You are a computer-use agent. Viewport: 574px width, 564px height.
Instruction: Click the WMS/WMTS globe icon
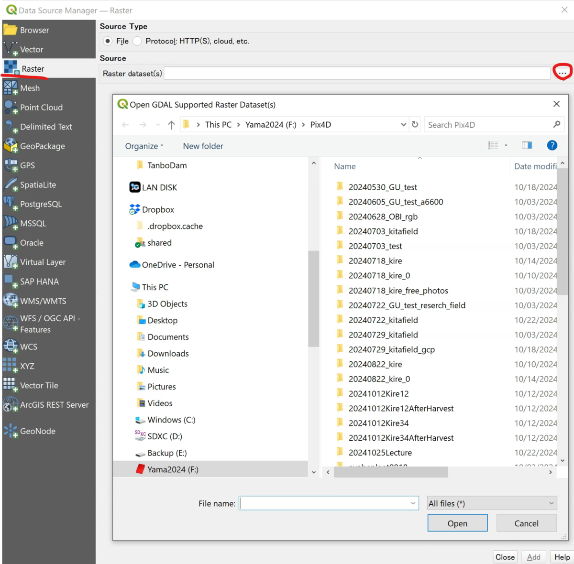pyautogui.click(x=11, y=301)
